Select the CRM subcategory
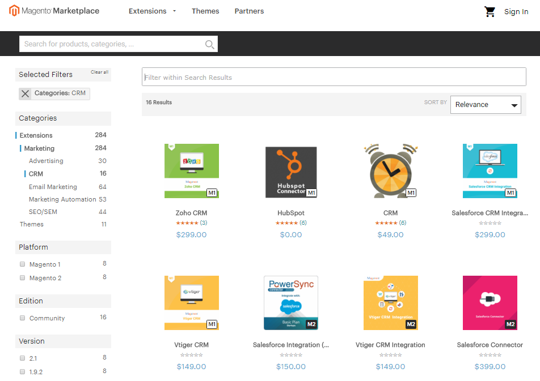Screen dimensions: 540x381 (36, 174)
